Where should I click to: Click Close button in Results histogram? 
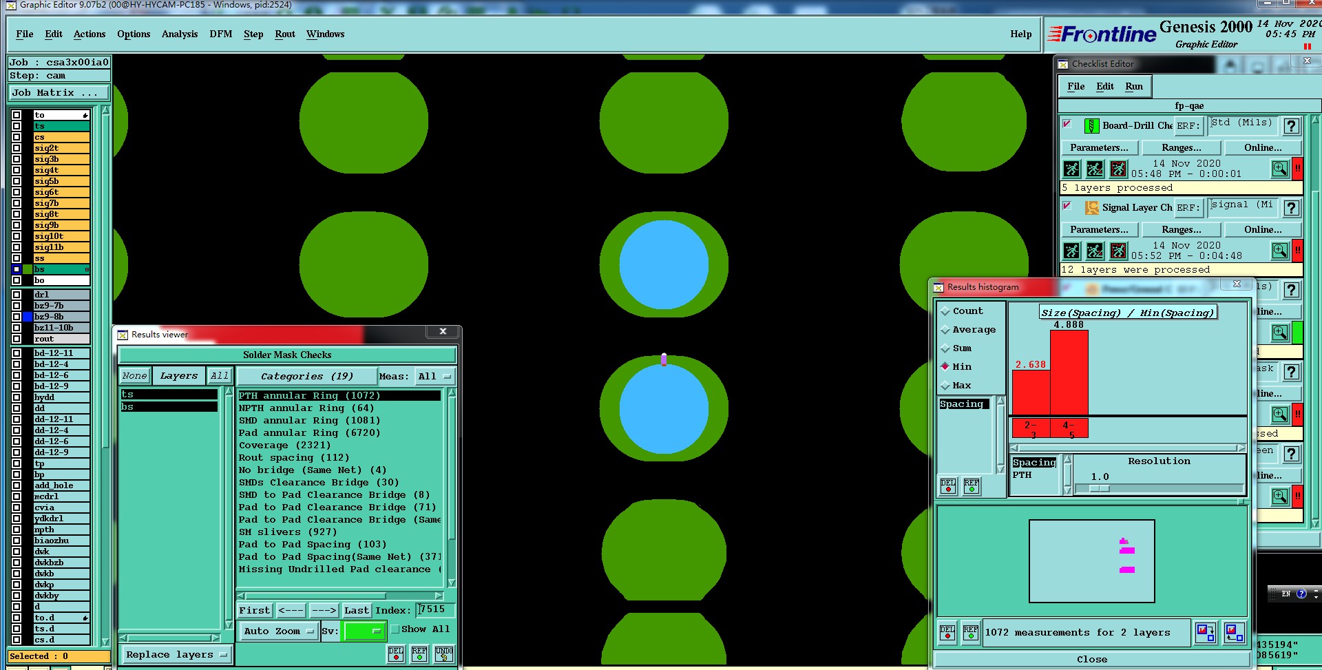point(1092,659)
